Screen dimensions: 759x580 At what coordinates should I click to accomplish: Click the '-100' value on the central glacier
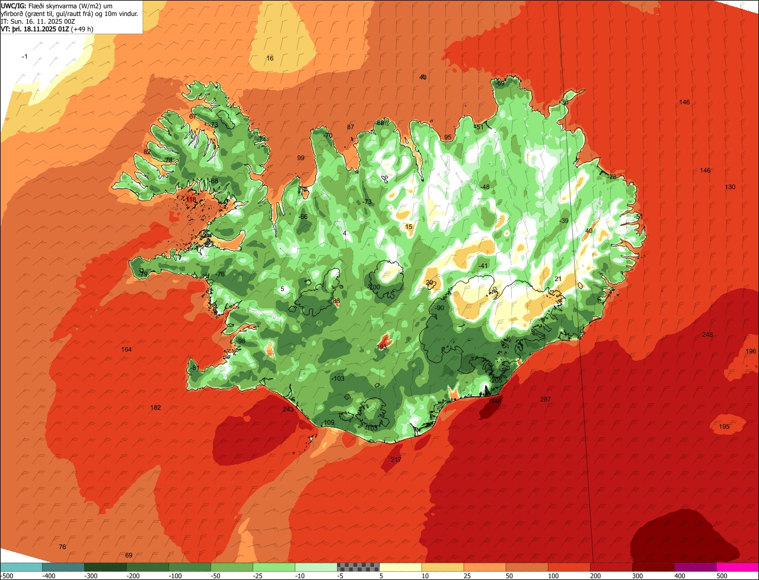[374, 288]
